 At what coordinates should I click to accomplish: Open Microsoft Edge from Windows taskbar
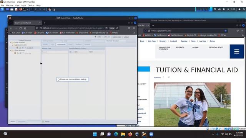(x=116, y=134)
